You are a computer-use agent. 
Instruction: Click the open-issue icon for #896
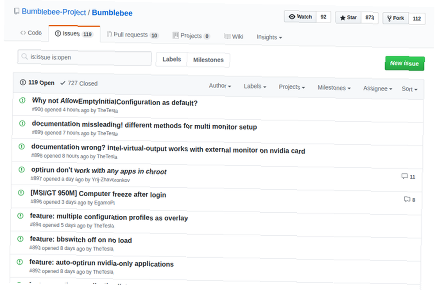point(21,193)
